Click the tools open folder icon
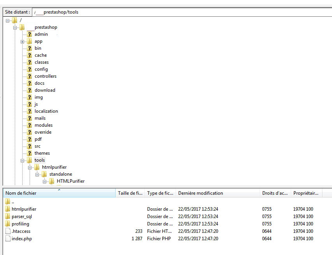The height and width of the screenshot is (255, 332). coord(30,160)
